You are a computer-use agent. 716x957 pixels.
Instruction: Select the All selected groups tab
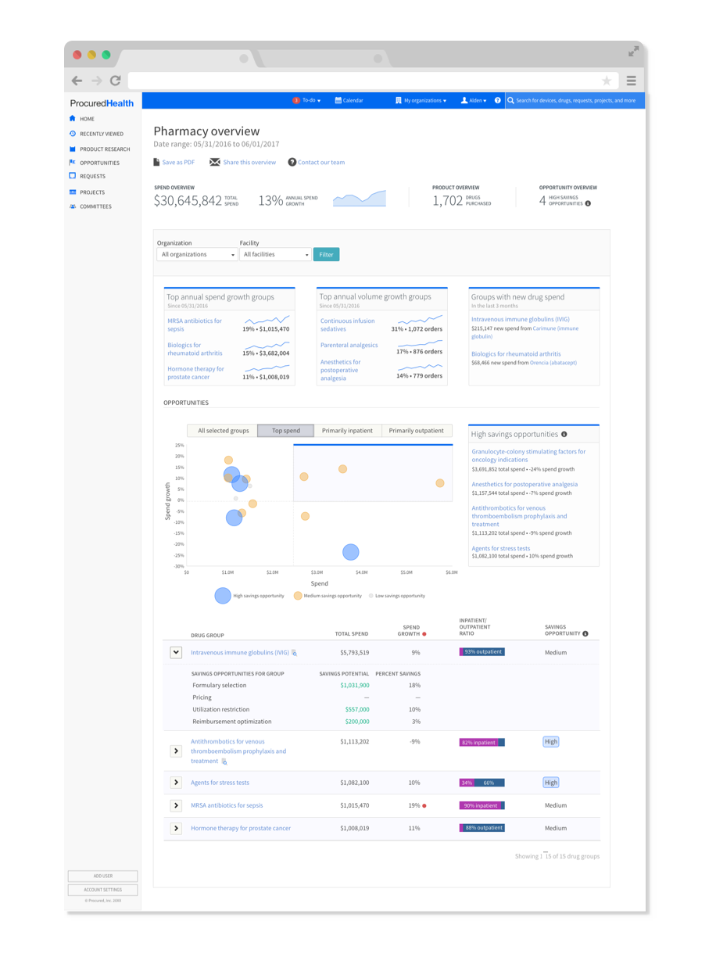coord(223,431)
